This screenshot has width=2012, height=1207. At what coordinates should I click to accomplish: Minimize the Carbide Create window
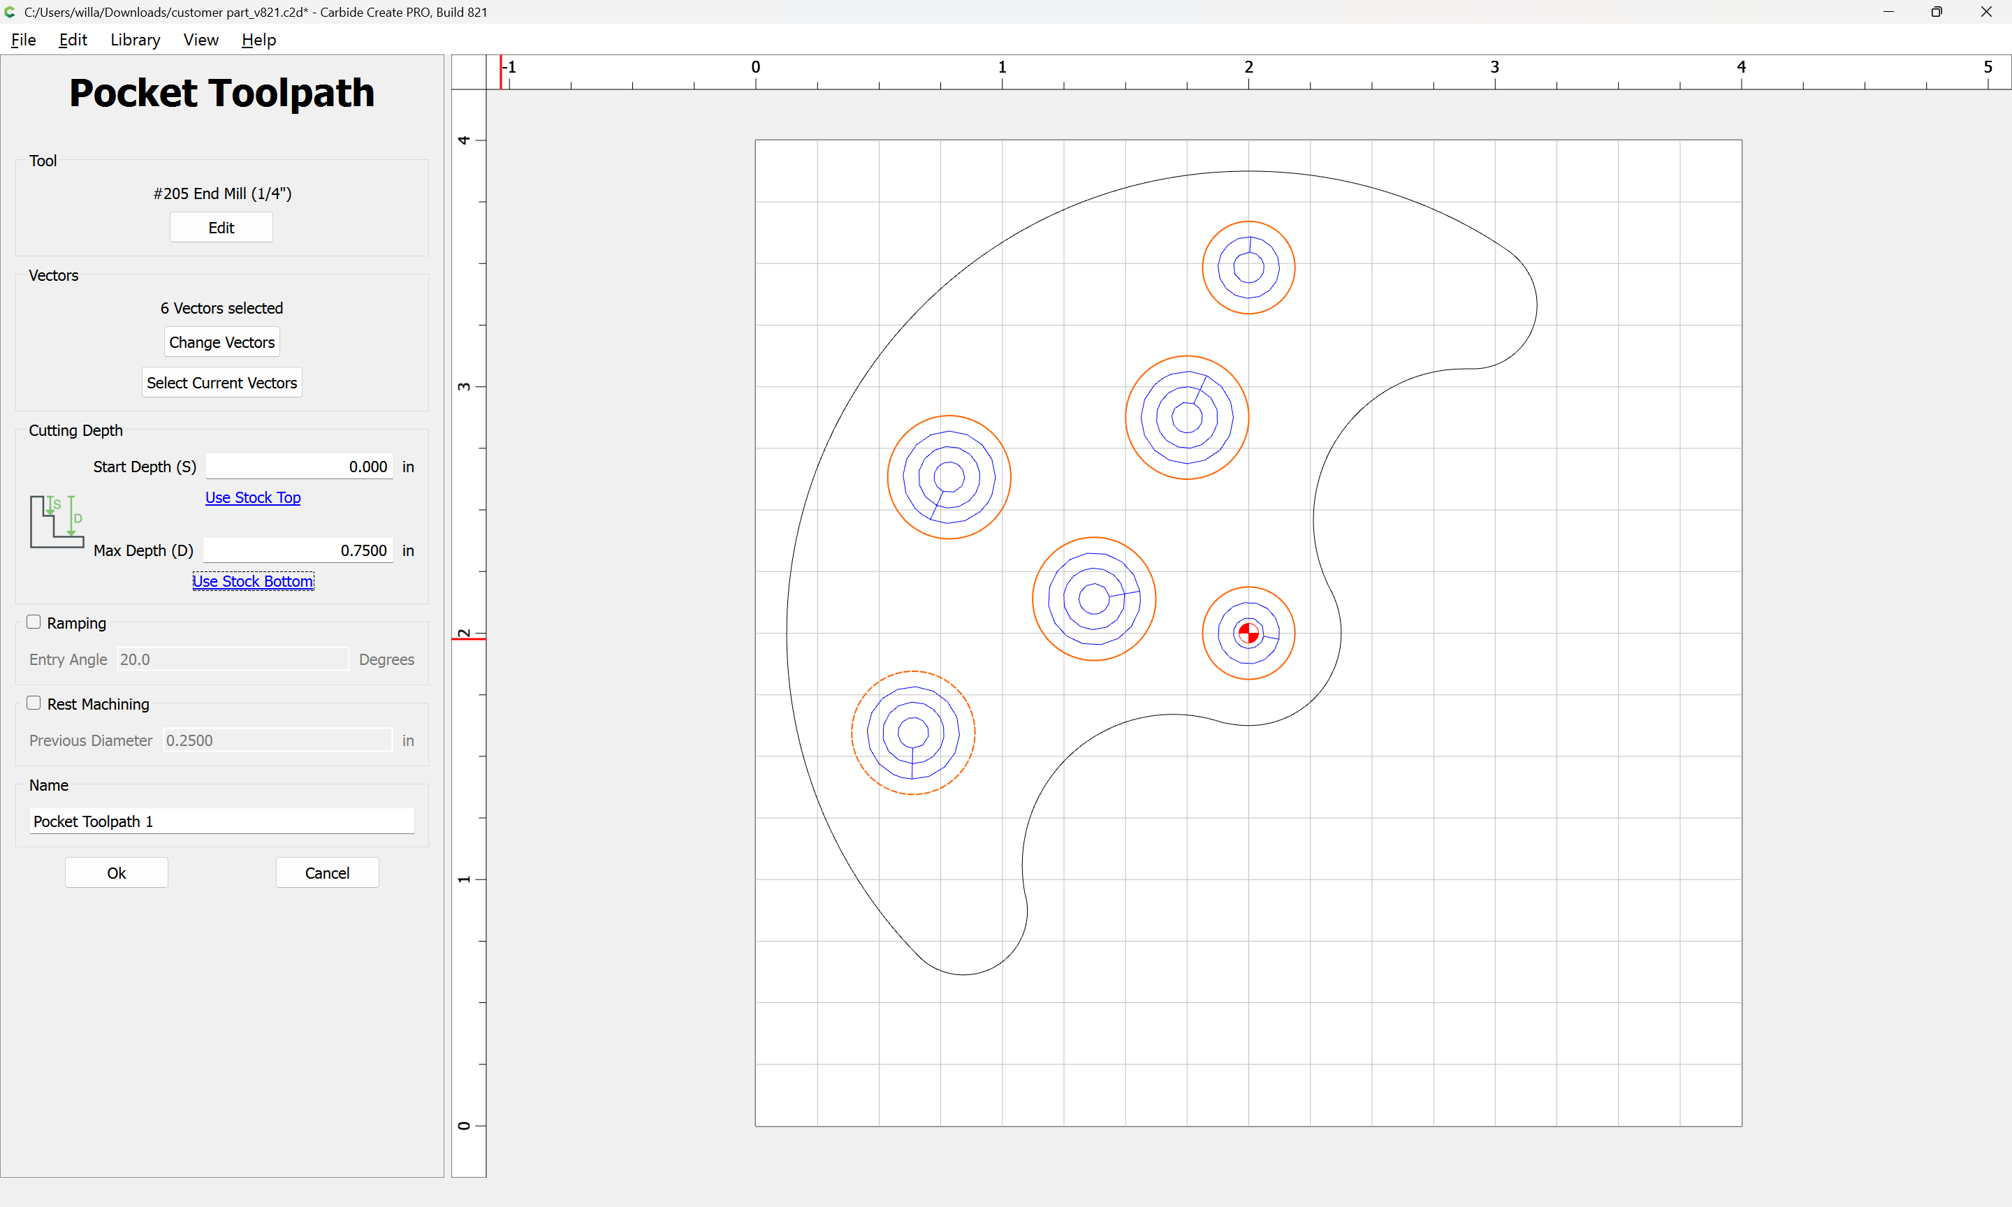coord(1888,11)
